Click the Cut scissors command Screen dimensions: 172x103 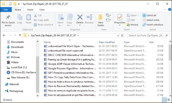[38, 15]
